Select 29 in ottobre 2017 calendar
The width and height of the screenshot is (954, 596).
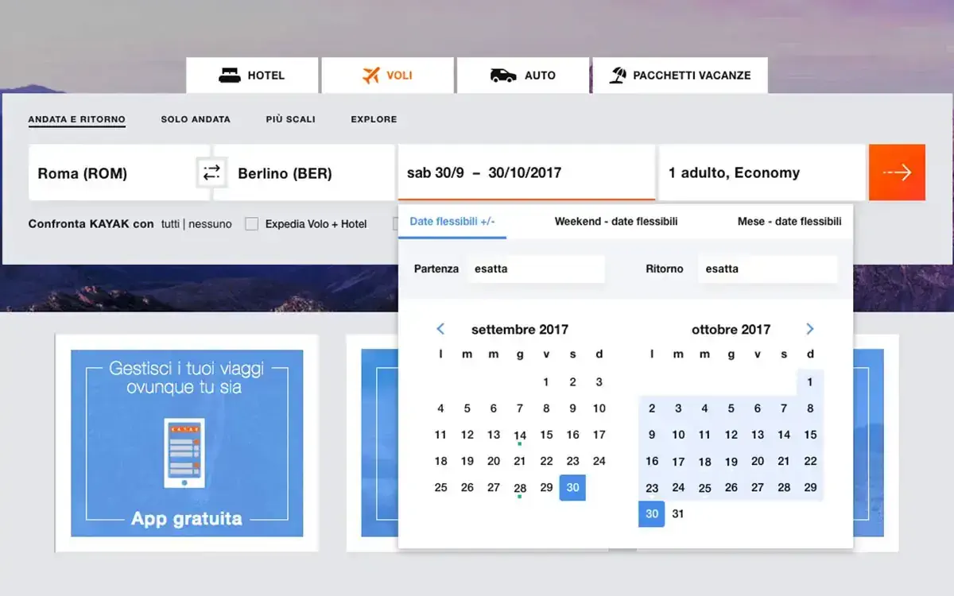tap(810, 488)
